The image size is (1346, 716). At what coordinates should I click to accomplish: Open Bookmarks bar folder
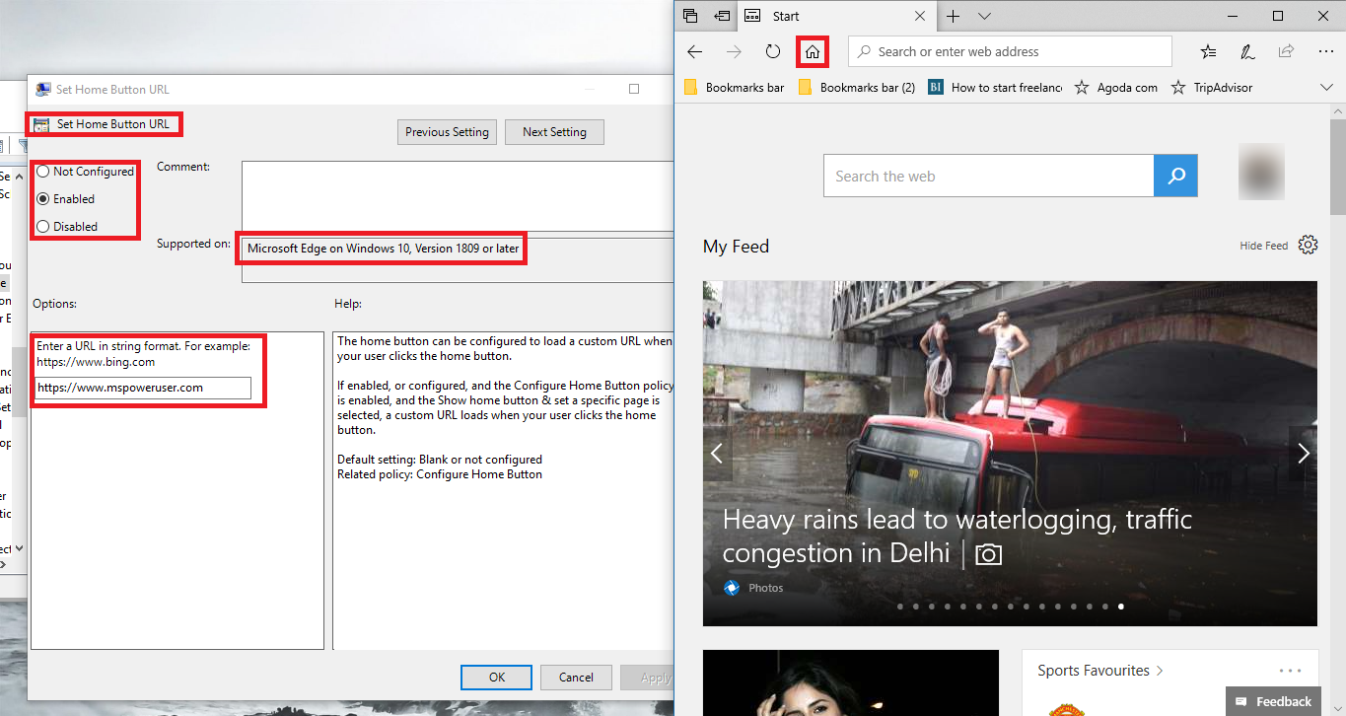click(734, 87)
